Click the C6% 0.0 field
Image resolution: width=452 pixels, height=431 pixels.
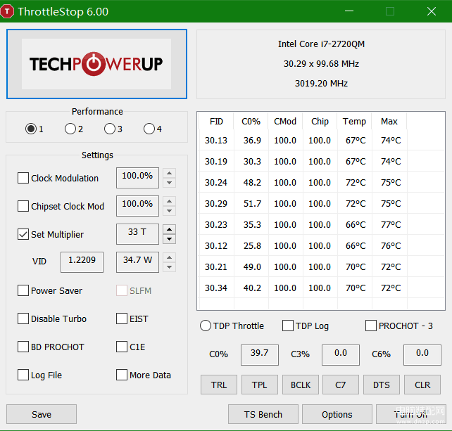[422, 354]
